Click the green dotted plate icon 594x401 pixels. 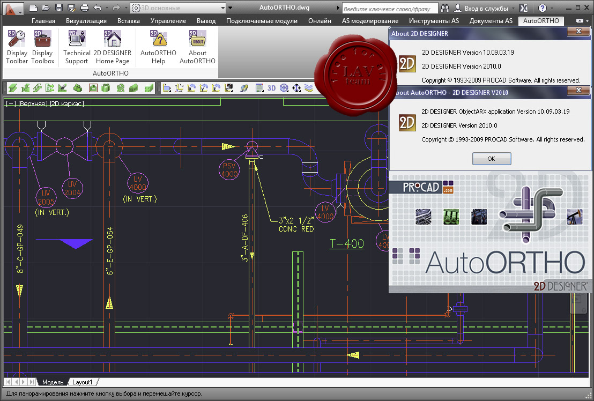149,88
